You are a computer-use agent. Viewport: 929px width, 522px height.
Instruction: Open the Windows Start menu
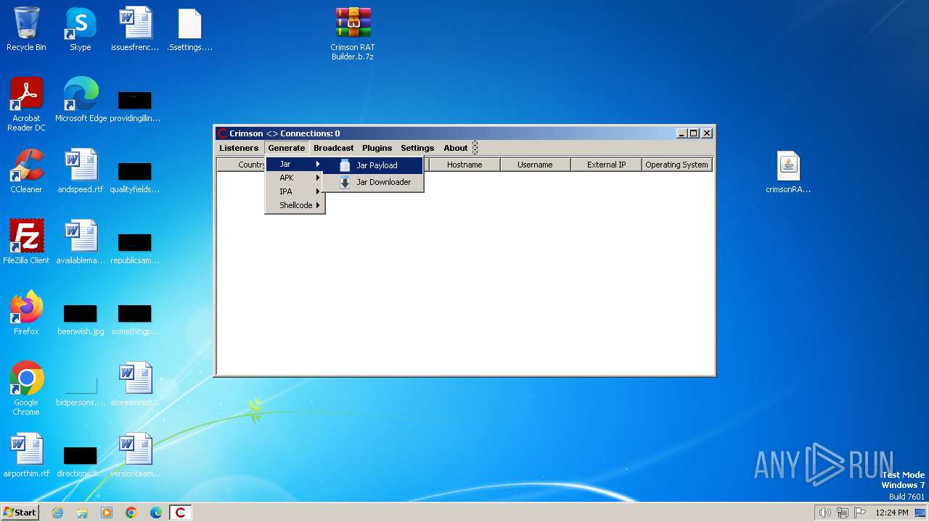pos(20,513)
